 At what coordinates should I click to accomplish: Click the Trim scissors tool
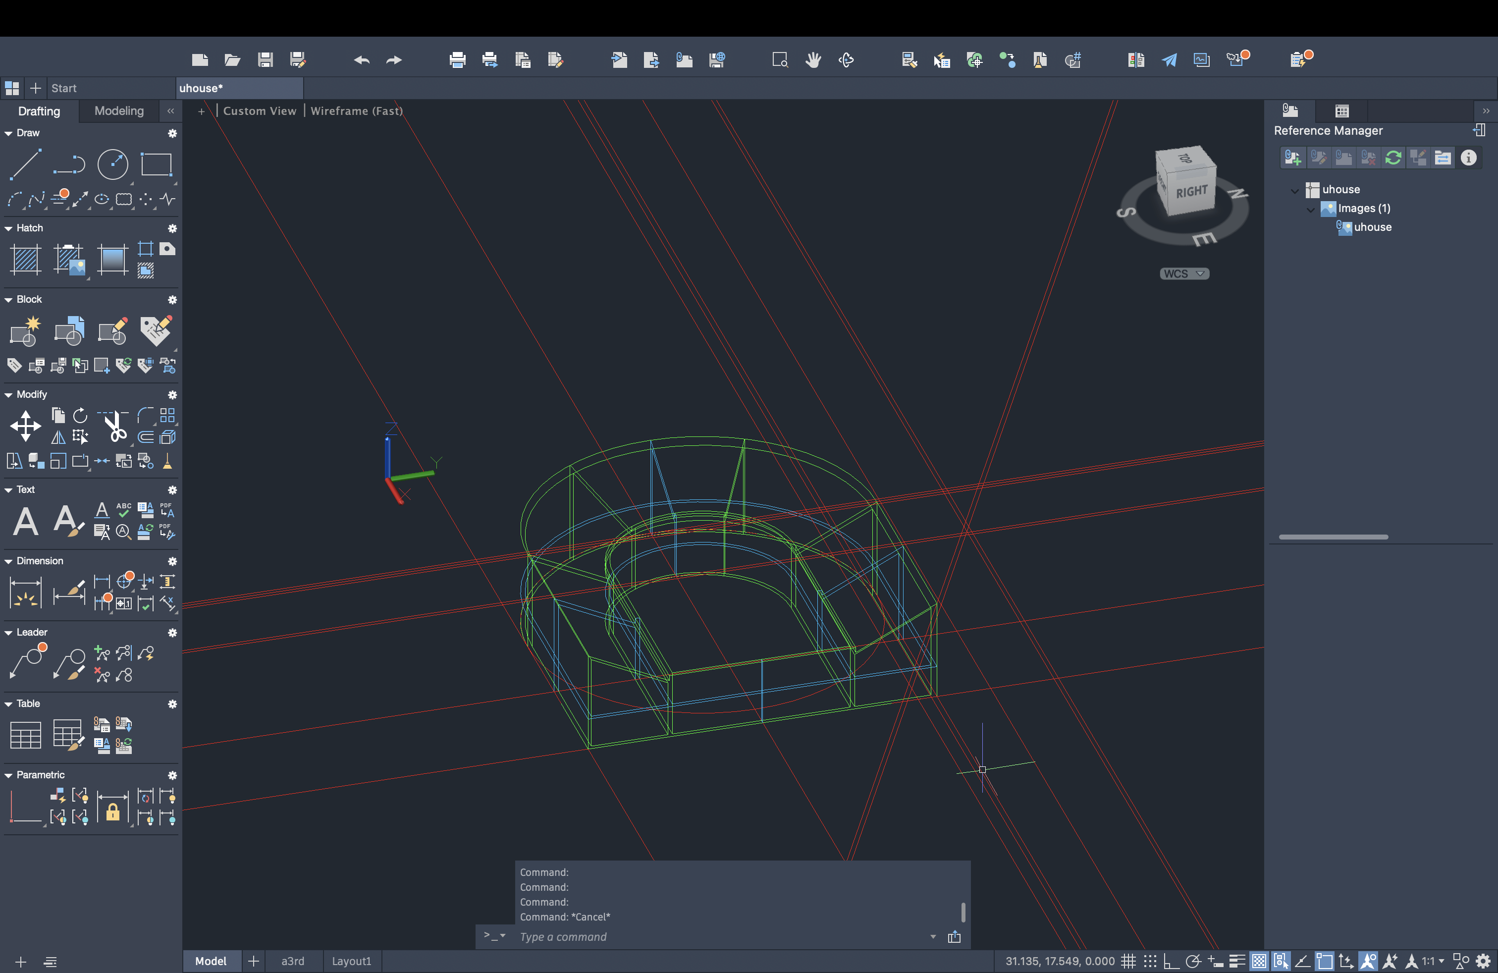(x=114, y=426)
